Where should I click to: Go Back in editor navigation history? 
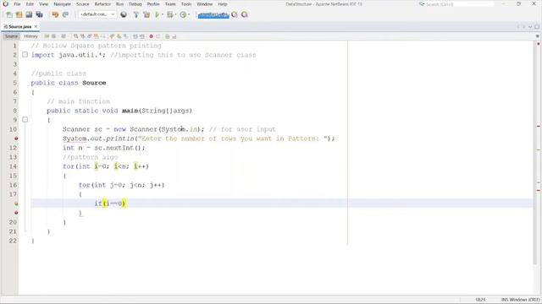click(x=53, y=36)
